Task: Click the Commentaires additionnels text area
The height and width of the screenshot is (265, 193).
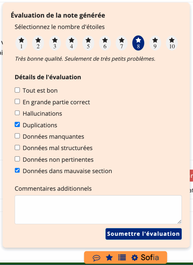Action: [x=98, y=210]
